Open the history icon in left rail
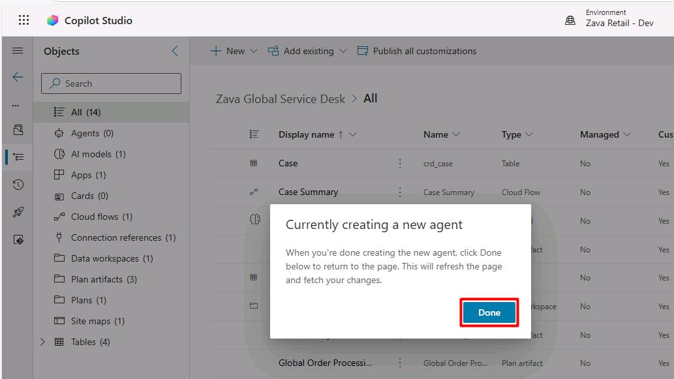This screenshot has height=379, width=674. pyautogui.click(x=18, y=185)
